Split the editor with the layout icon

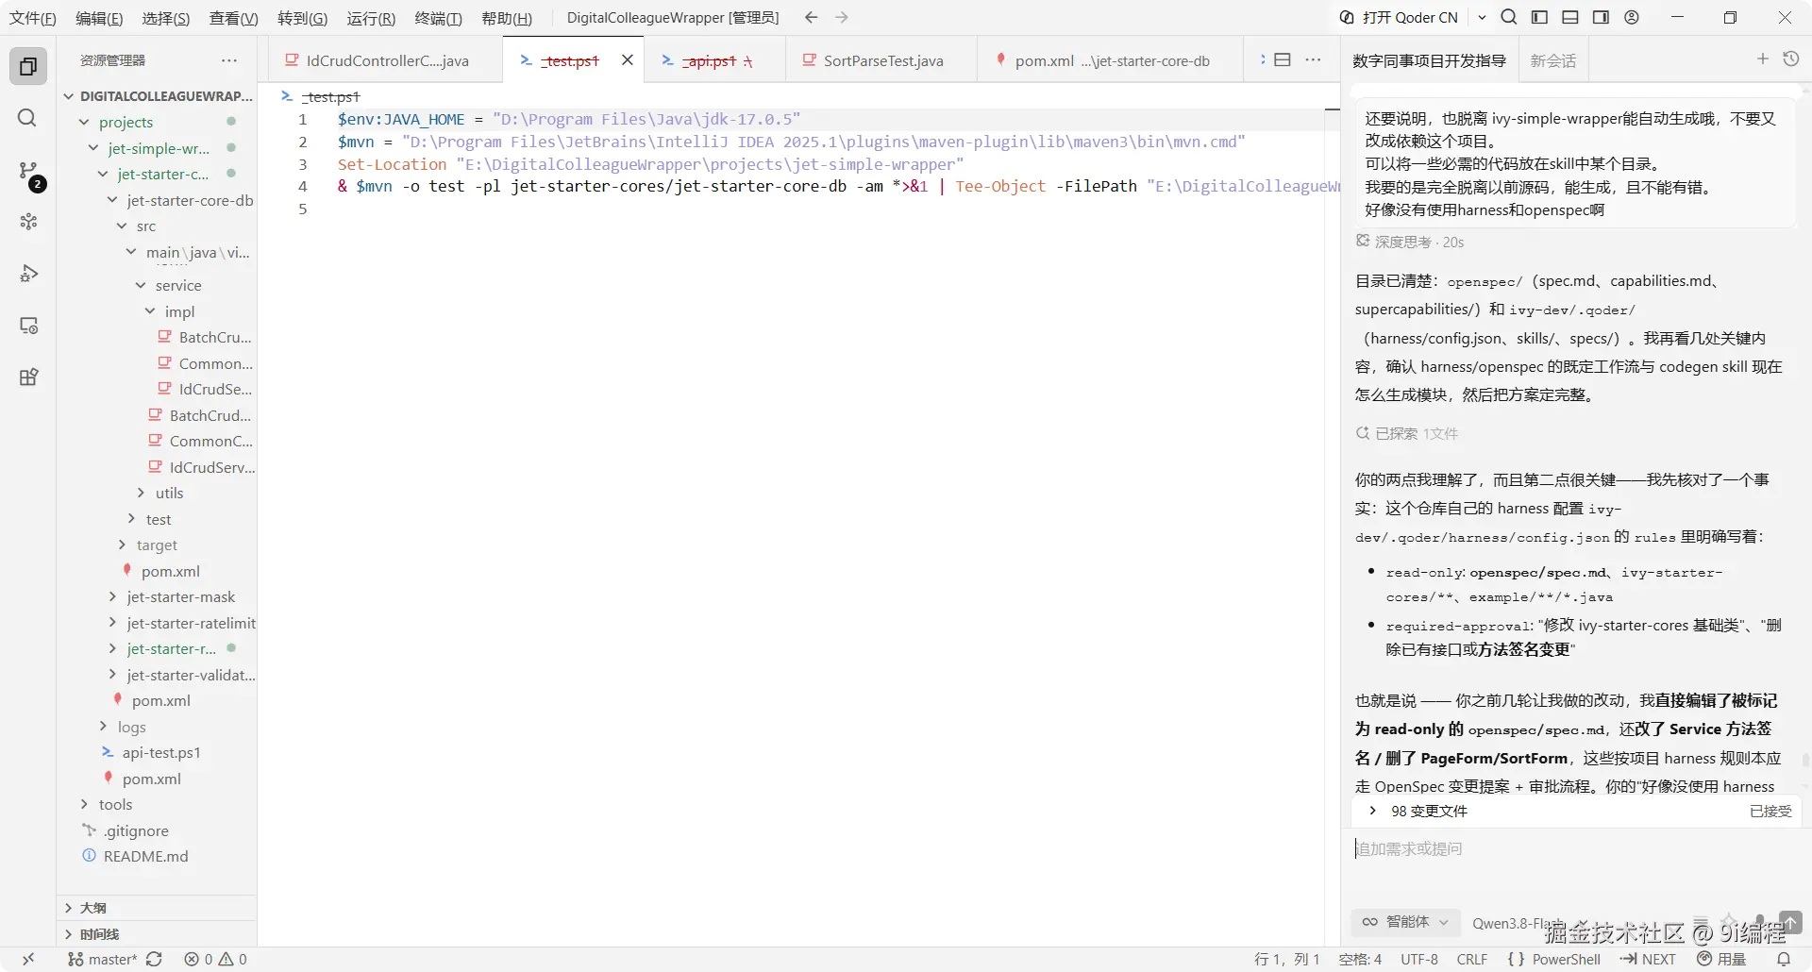point(1283,59)
